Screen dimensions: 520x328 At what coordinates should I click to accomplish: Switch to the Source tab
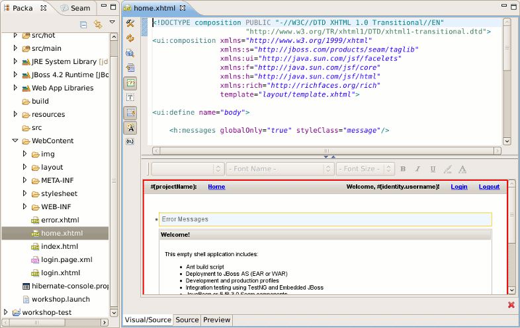pyautogui.click(x=187, y=319)
